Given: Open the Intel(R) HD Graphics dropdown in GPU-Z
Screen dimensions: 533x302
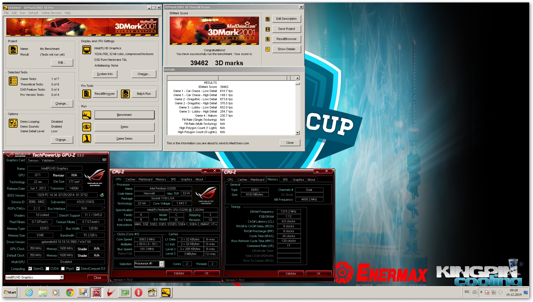Looking at the screenshot, I should click(62, 277).
